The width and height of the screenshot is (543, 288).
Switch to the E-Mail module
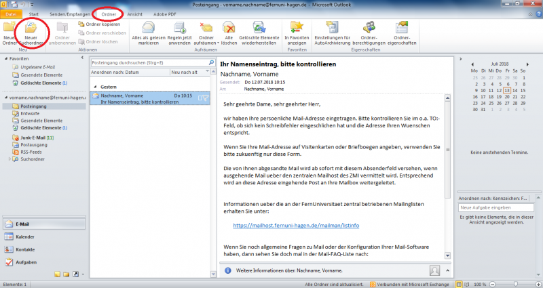[44, 224]
